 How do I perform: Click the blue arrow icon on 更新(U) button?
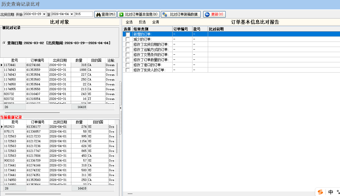tap(207, 15)
